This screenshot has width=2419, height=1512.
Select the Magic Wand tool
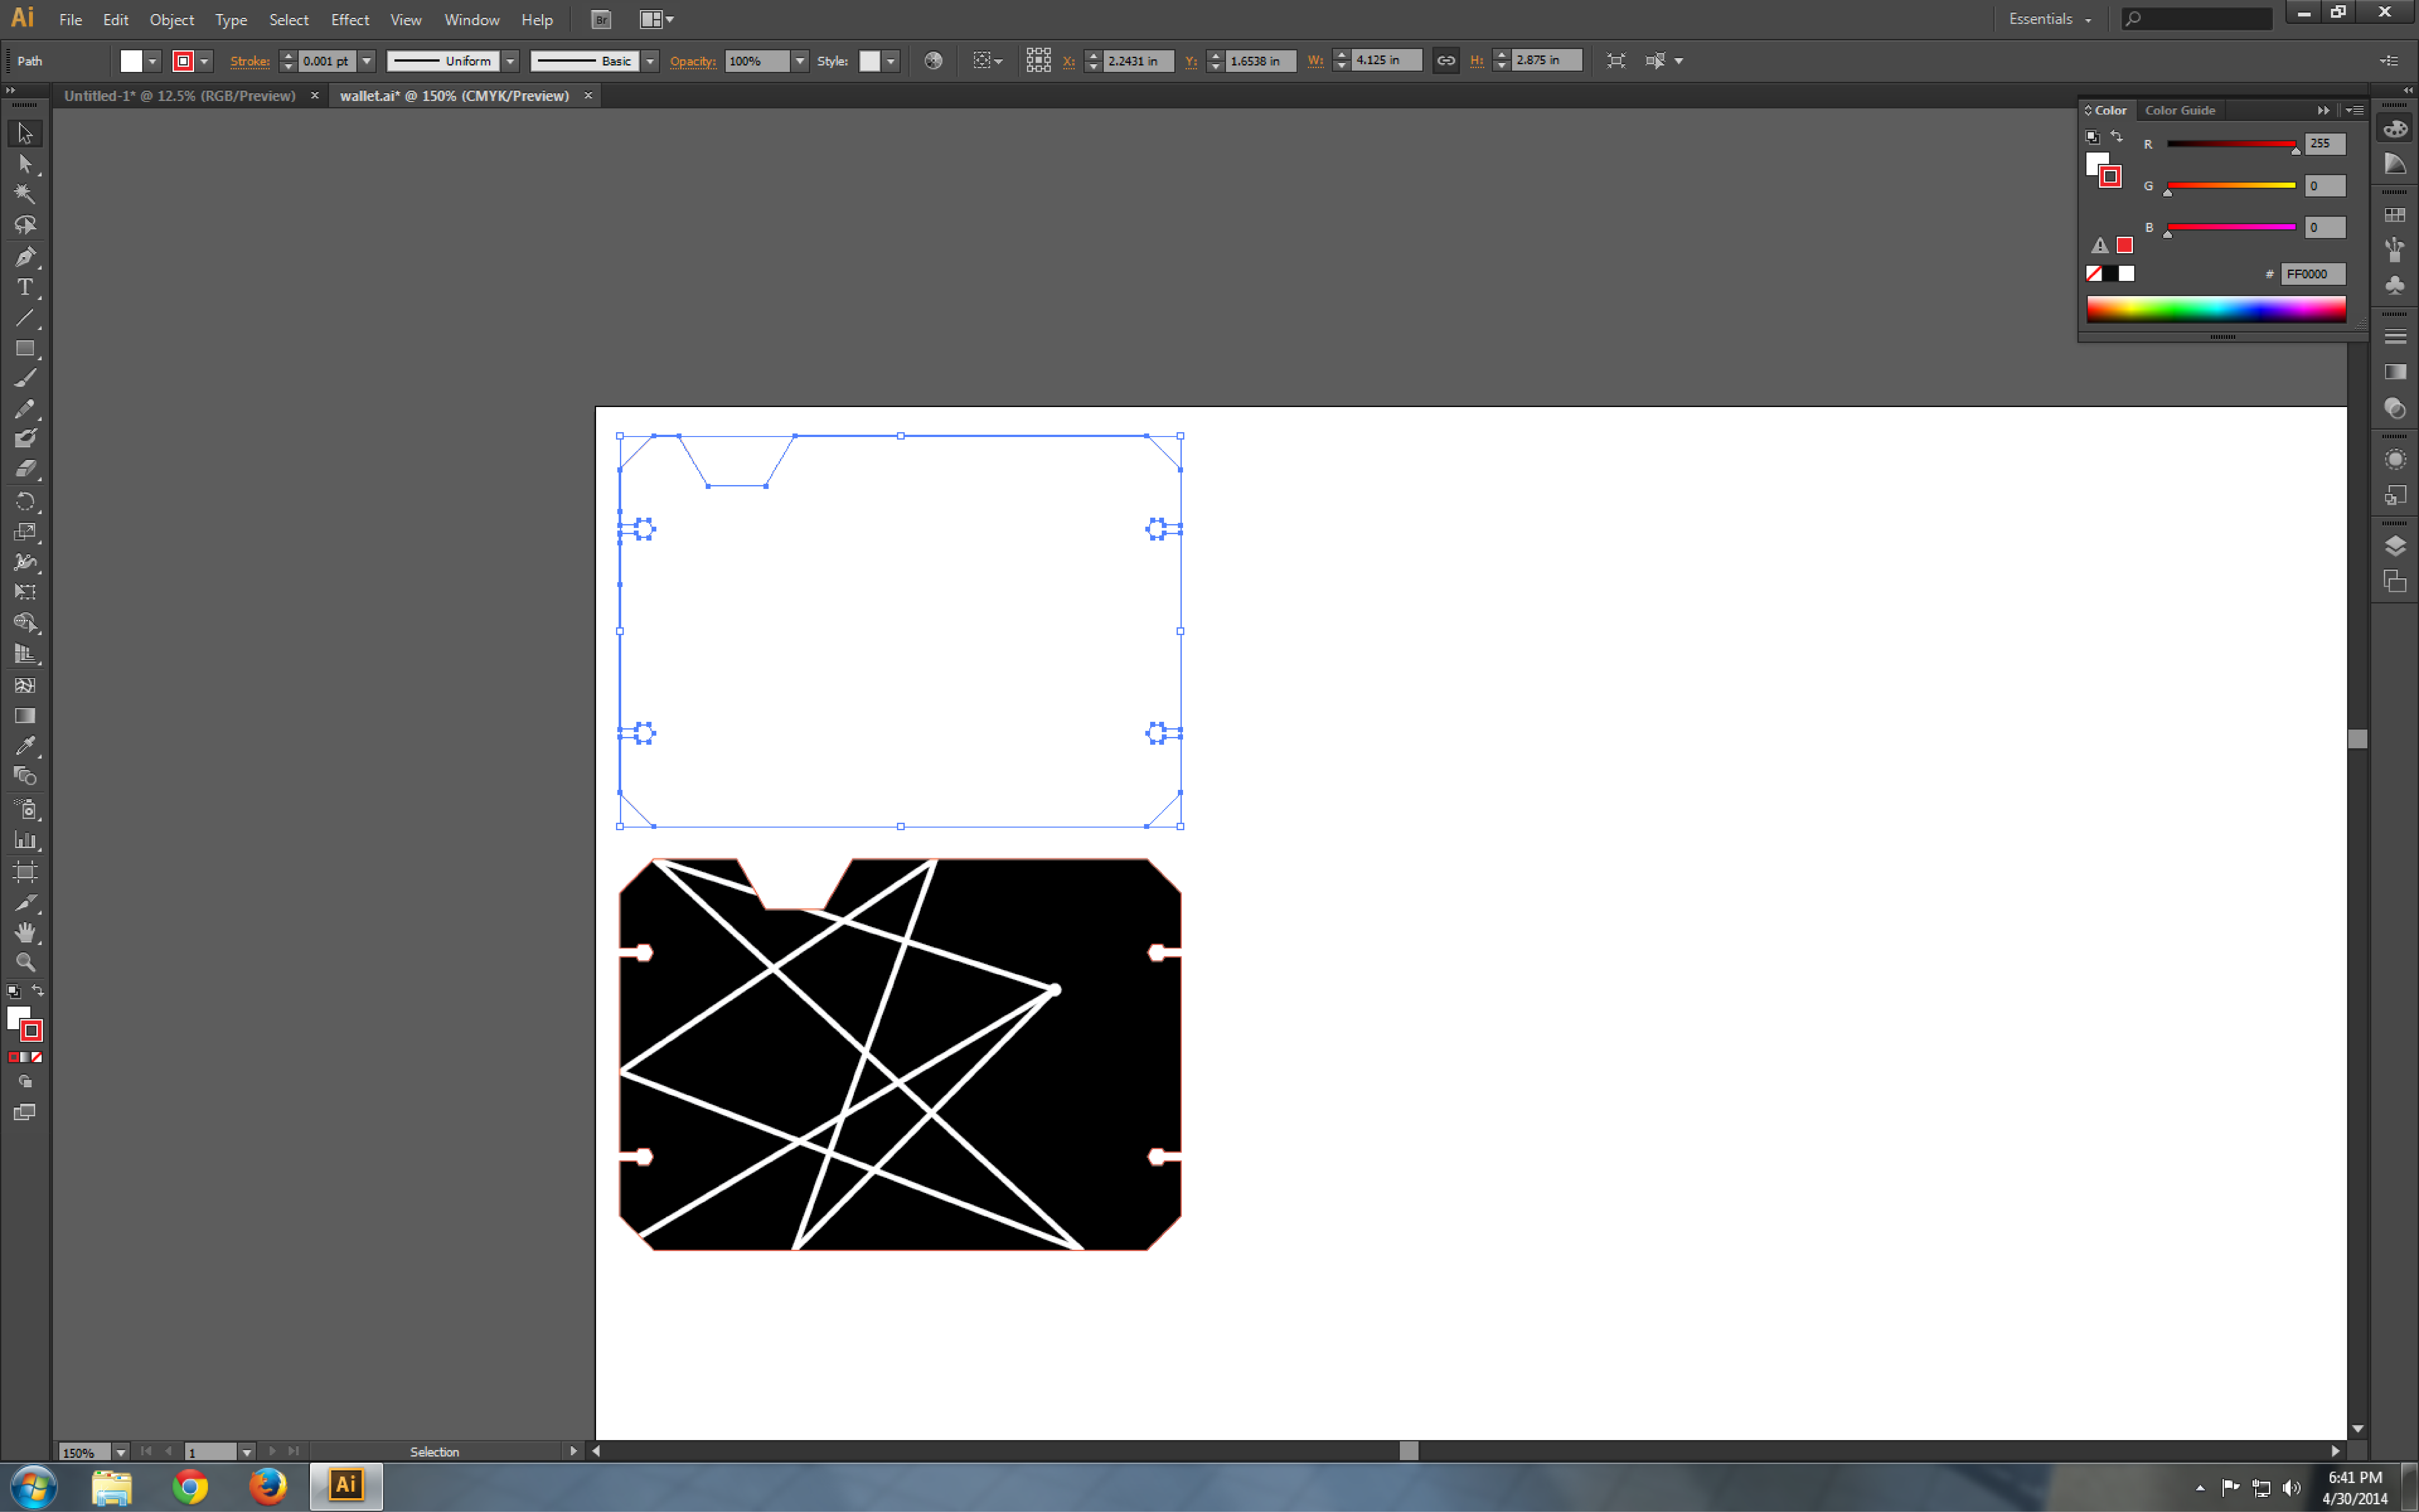coord(25,194)
